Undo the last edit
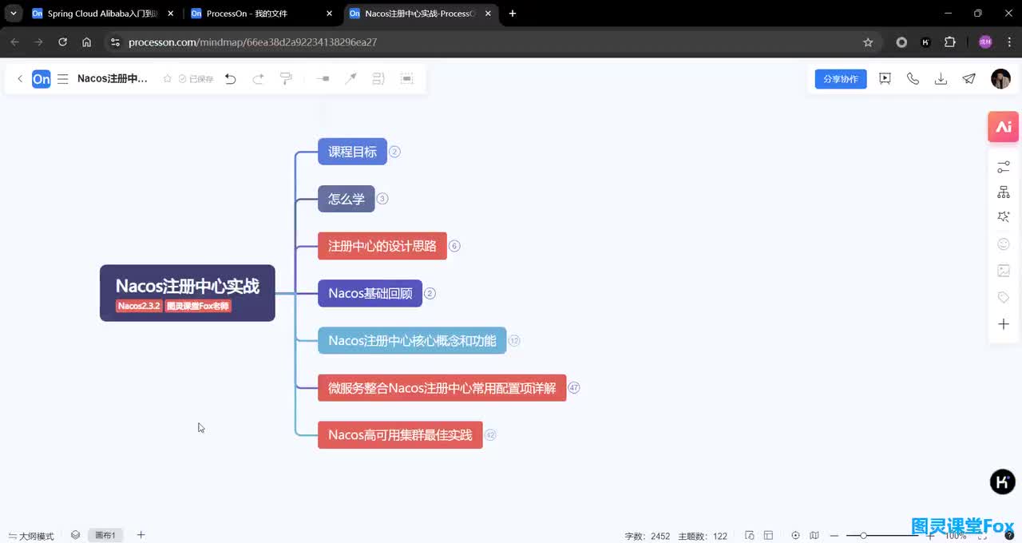 coord(231,79)
